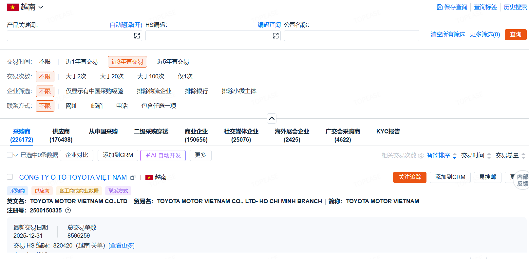Click the help icon next to registration number
Screen dimensions: 529x259
pos(68,210)
